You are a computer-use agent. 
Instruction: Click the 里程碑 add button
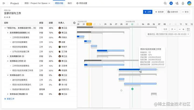click(x=159, y=12)
